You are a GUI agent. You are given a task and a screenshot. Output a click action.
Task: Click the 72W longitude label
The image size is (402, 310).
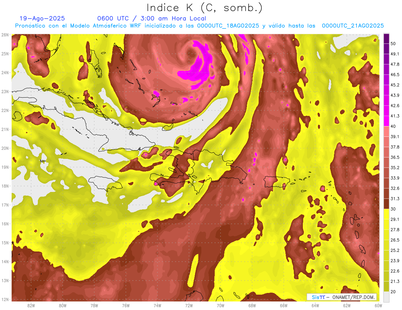189,306
